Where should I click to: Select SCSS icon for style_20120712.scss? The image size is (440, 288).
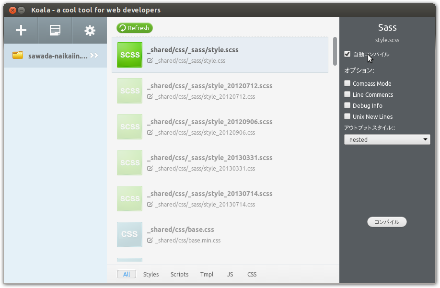coord(129,91)
